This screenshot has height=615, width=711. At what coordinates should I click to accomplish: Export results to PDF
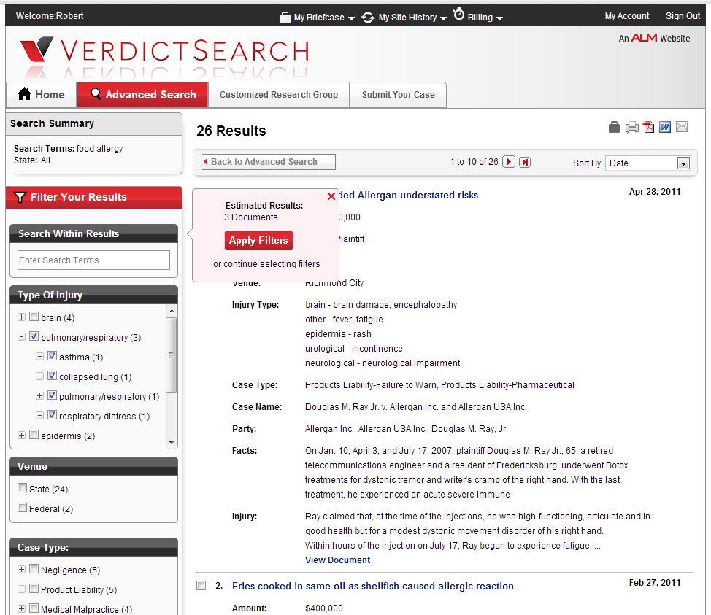[648, 128]
